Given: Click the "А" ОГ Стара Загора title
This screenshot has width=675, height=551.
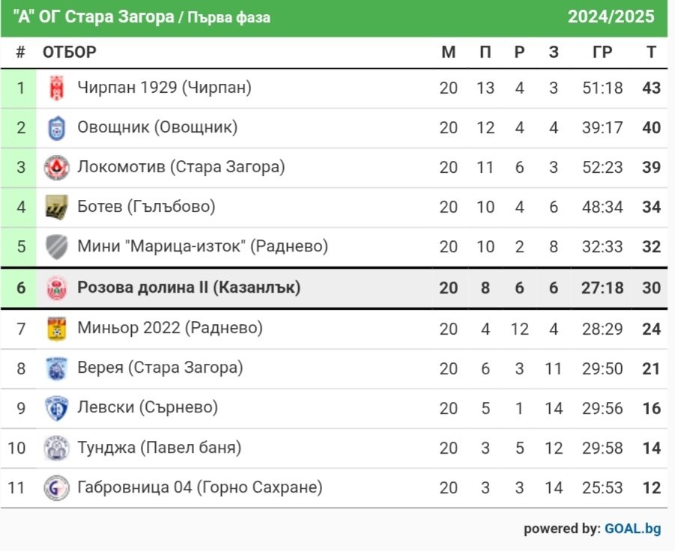Looking at the screenshot, I should pos(94,17).
